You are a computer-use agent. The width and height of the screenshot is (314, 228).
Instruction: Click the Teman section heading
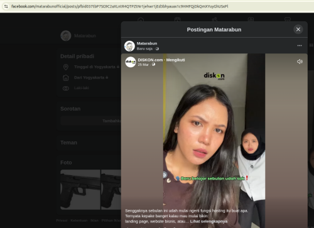pos(68,143)
